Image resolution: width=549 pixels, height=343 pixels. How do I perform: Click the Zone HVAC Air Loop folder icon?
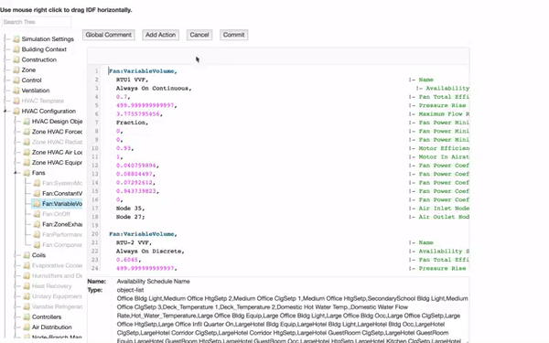coord(27,152)
